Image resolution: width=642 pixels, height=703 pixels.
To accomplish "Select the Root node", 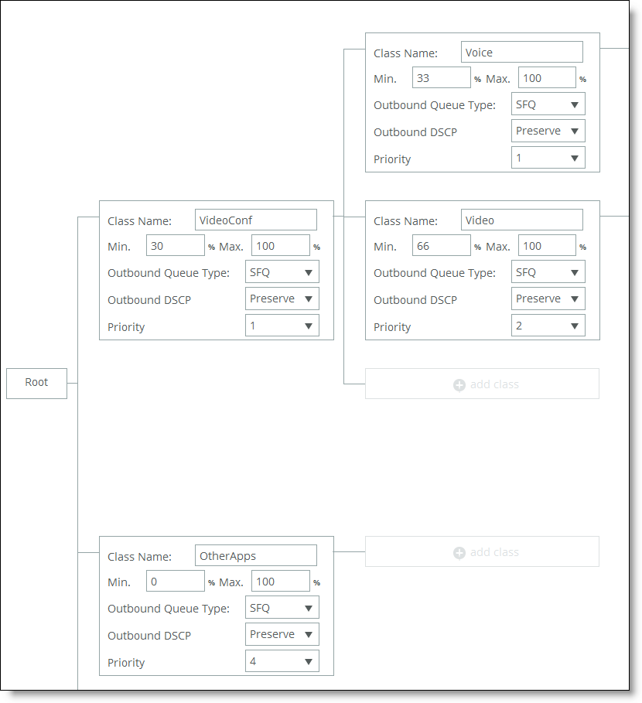I will pos(36,384).
